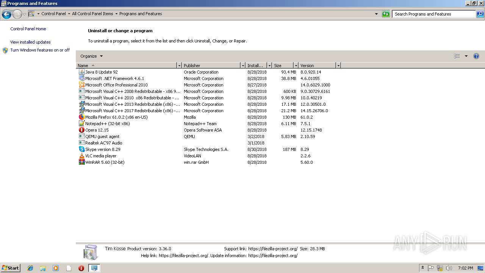Show hidden tray icons arrow
This screenshot has height=273, width=485.
tap(422, 268)
